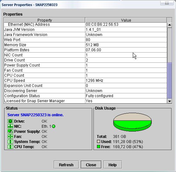Click the NIC status icon

tap(10, 126)
